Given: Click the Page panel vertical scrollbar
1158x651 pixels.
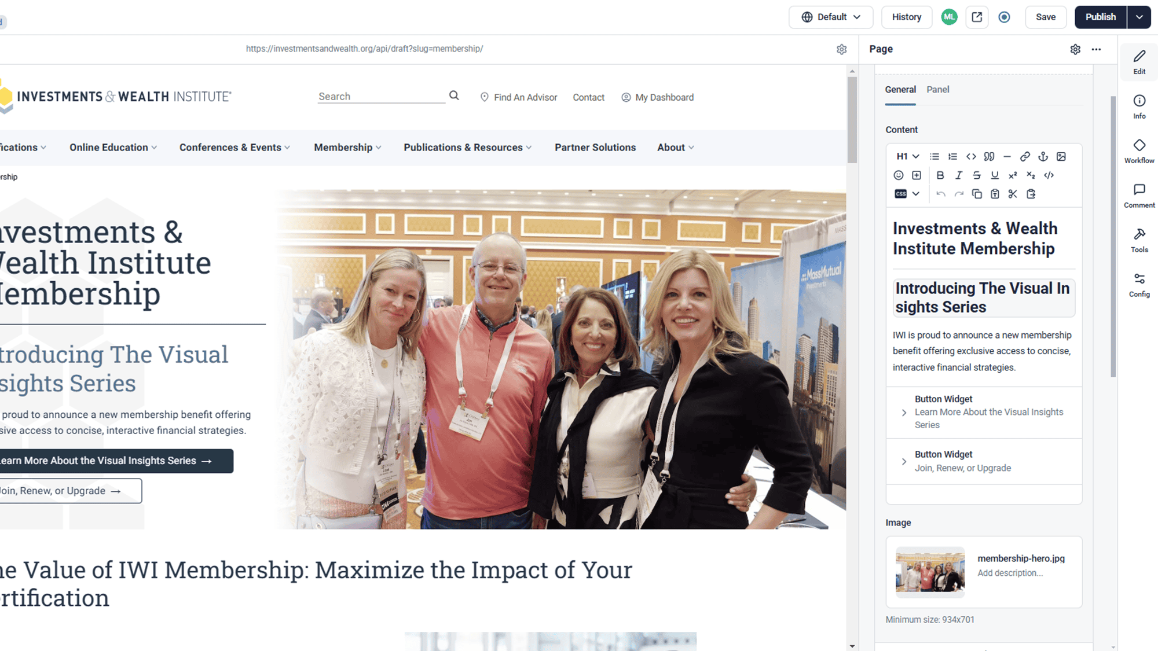Looking at the screenshot, I should (x=1113, y=237).
